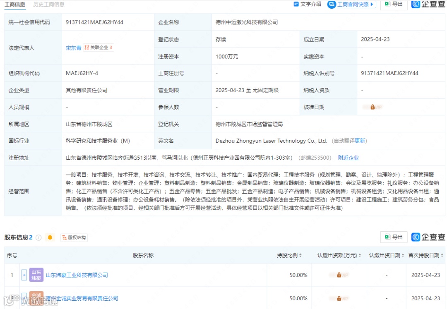Click the shareholder info help icon
Image resolution: width=447 pixels, height=309 pixels.
(38, 237)
